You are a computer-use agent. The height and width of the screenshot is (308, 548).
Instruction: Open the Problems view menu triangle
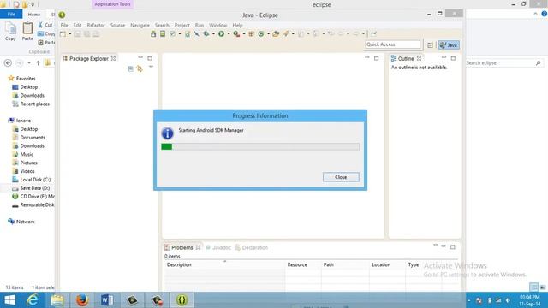(435, 246)
